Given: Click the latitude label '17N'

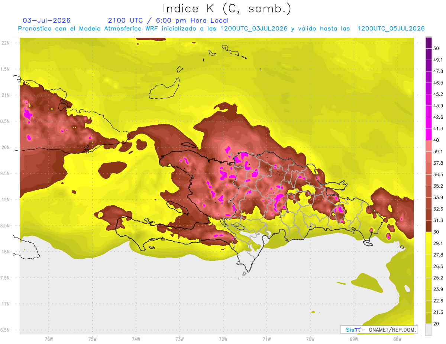Looking at the screenshot, I should pyautogui.click(x=6, y=304).
